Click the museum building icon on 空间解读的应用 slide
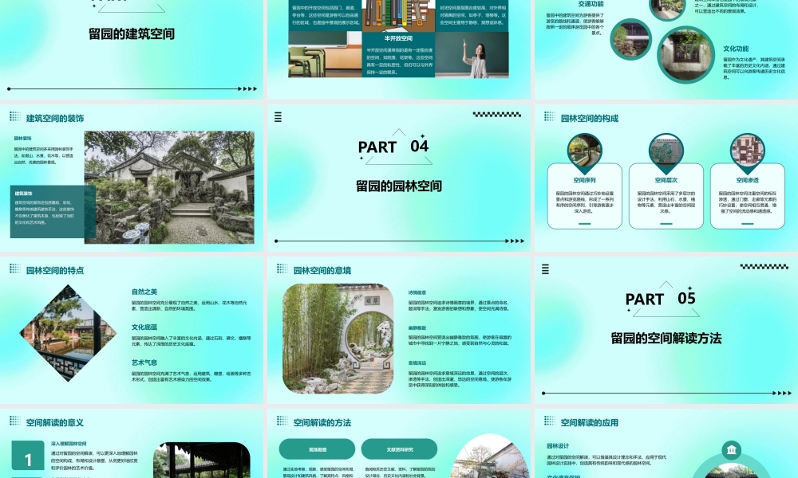The width and height of the screenshot is (798, 478). click(x=731, y=450)
